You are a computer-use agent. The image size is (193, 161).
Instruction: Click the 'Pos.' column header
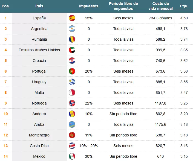coord(6,6)
